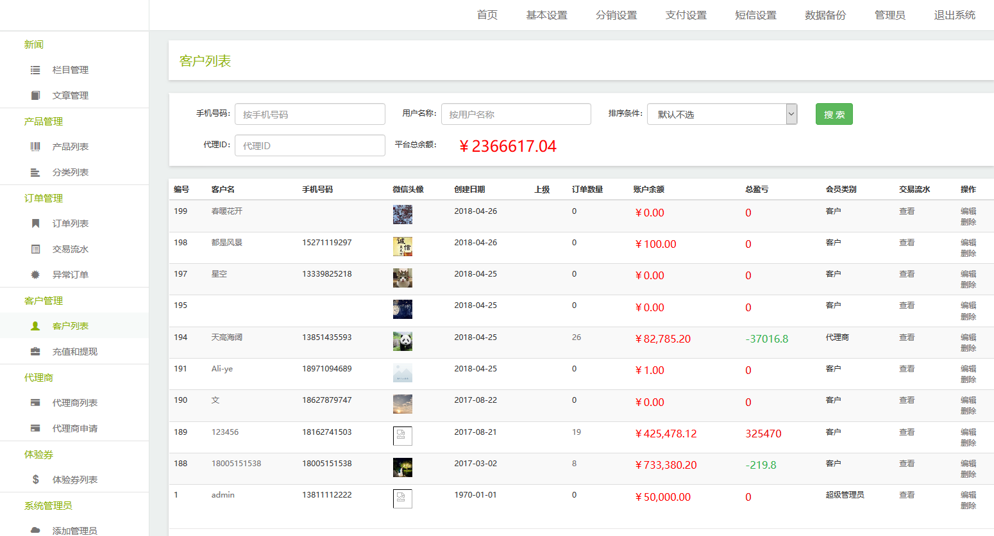
Task: Open 充值和提现 in the sidebar
Action: [75, 352]
